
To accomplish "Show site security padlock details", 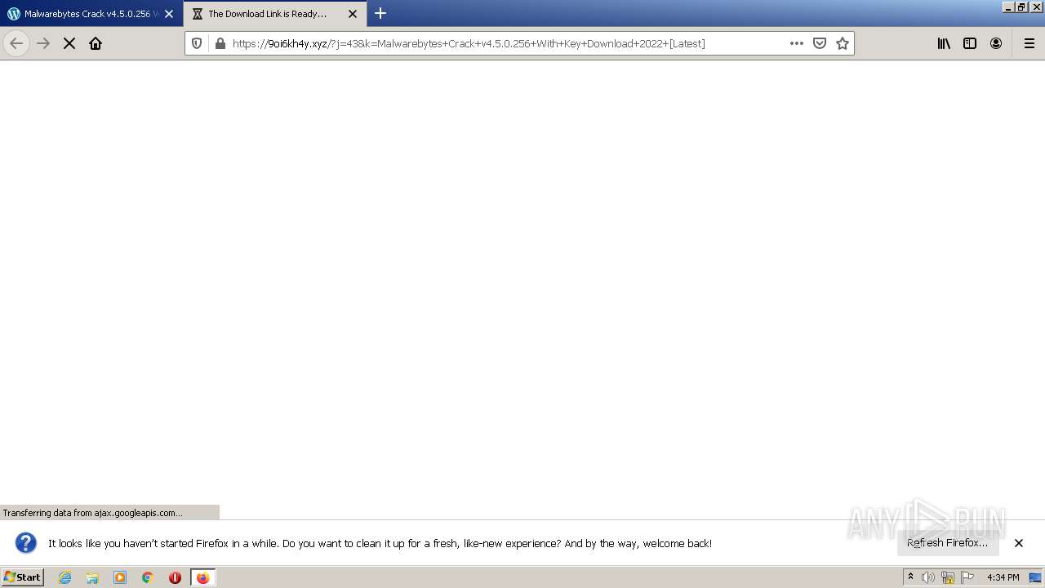I will [x=220, y=43].
